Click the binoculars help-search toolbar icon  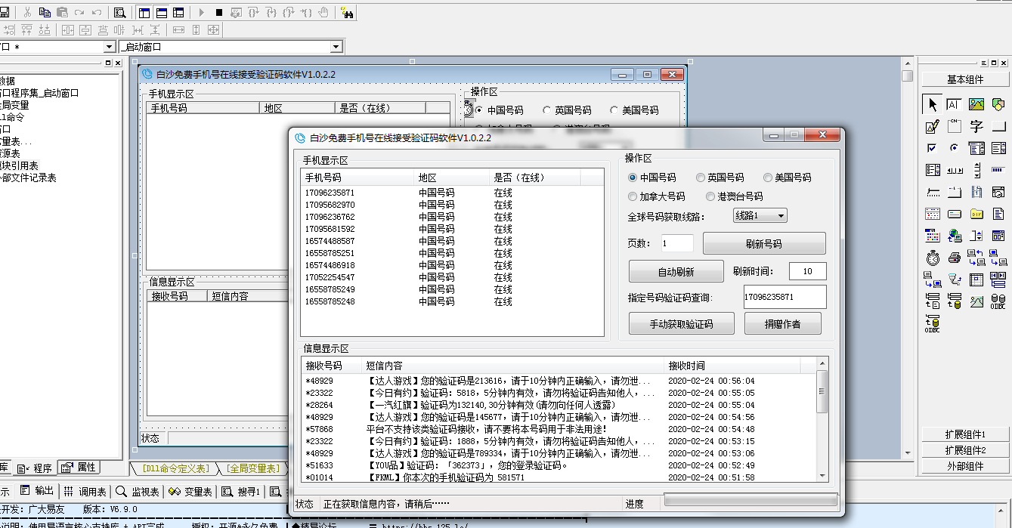point(347,12)
